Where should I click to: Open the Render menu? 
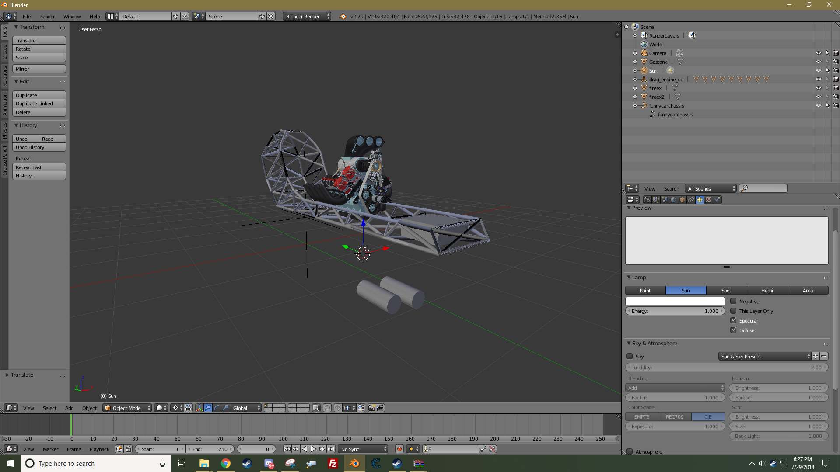47,16
